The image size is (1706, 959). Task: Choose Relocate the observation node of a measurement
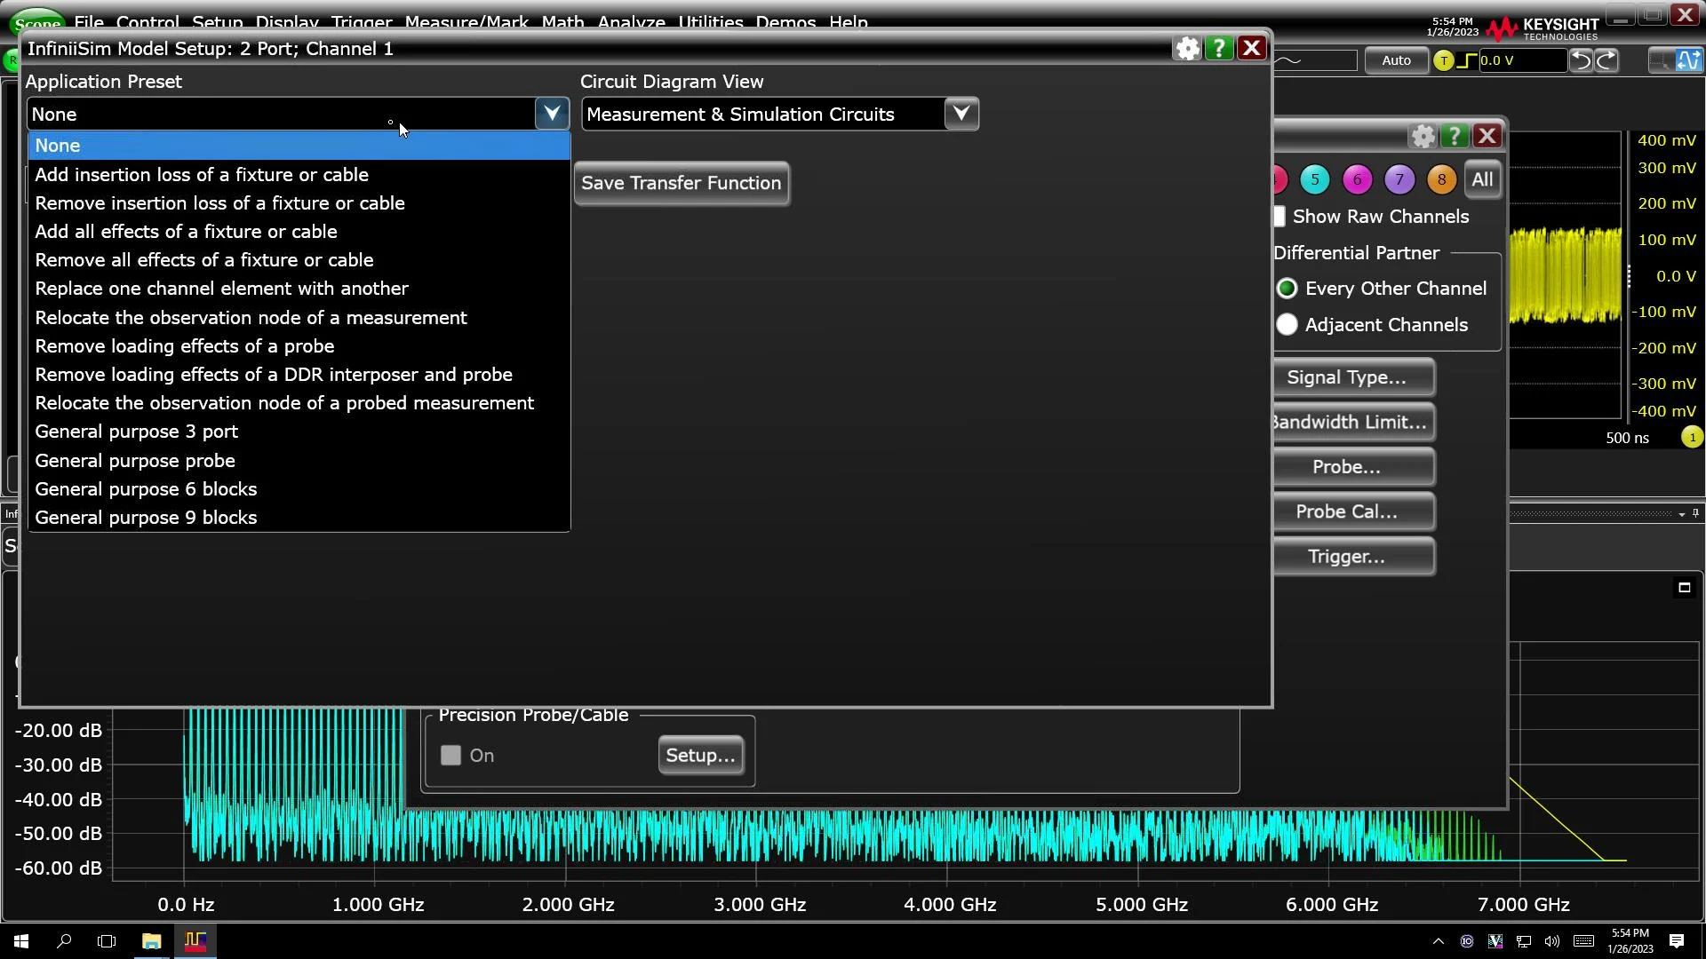tap(299, 318)
